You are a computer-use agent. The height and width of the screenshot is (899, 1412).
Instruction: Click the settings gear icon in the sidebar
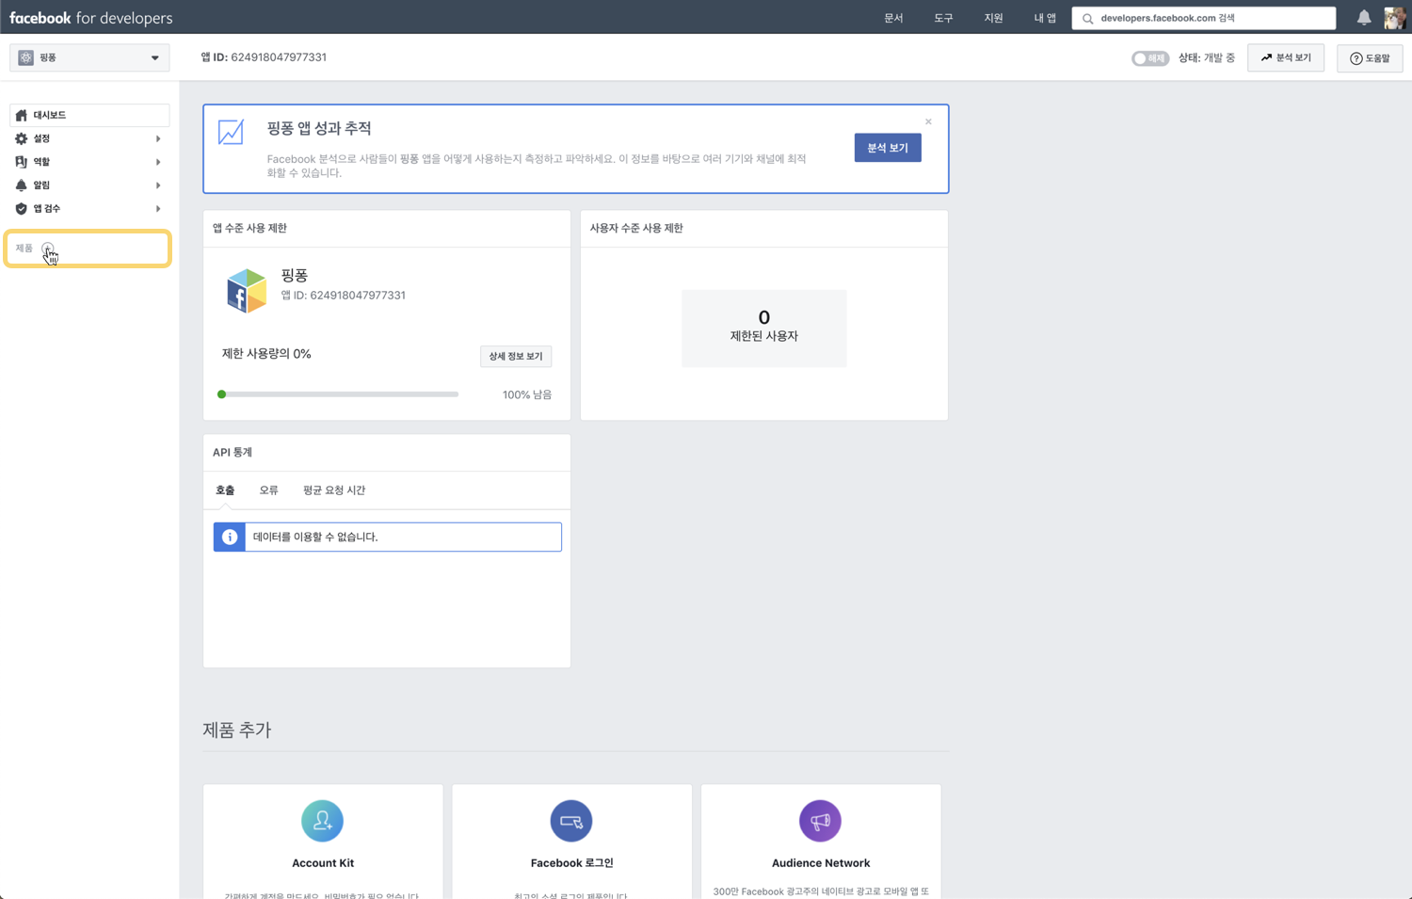21,138
